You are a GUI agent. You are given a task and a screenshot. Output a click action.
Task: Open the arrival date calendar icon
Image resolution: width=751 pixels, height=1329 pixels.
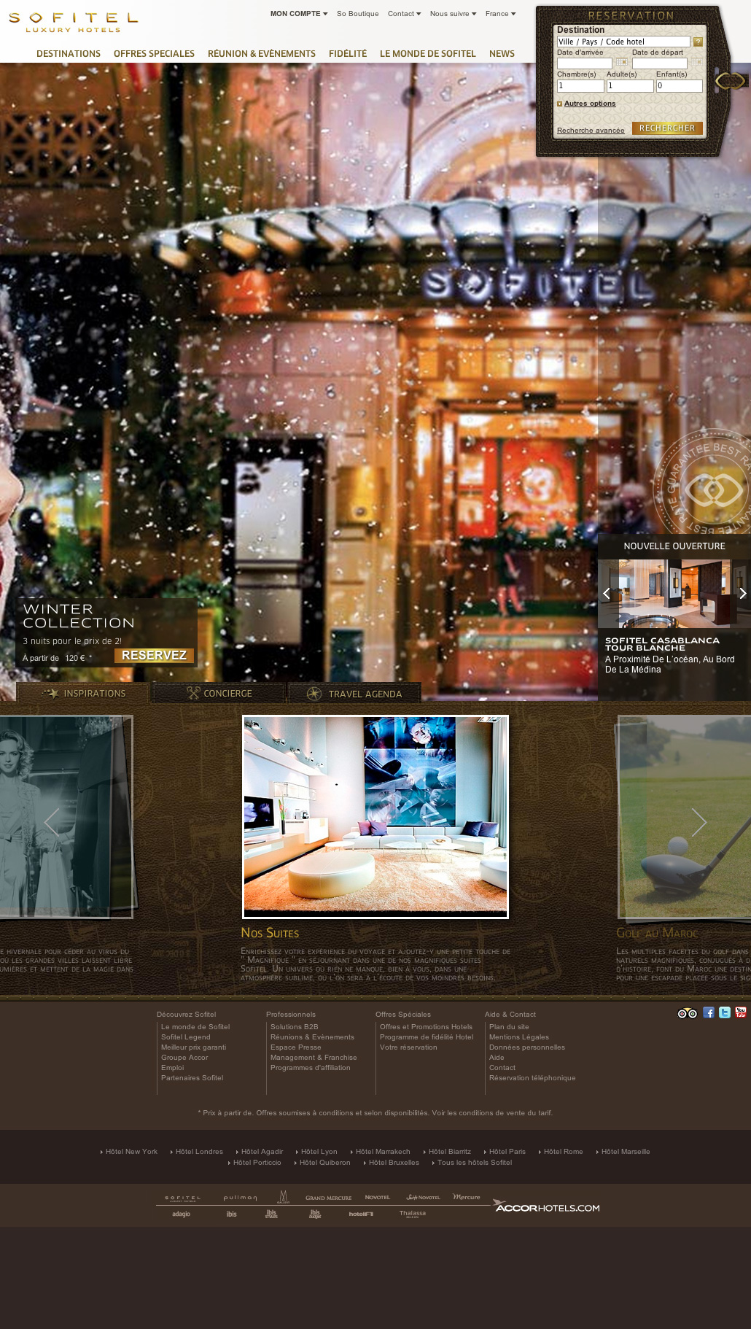coord(621,63)
